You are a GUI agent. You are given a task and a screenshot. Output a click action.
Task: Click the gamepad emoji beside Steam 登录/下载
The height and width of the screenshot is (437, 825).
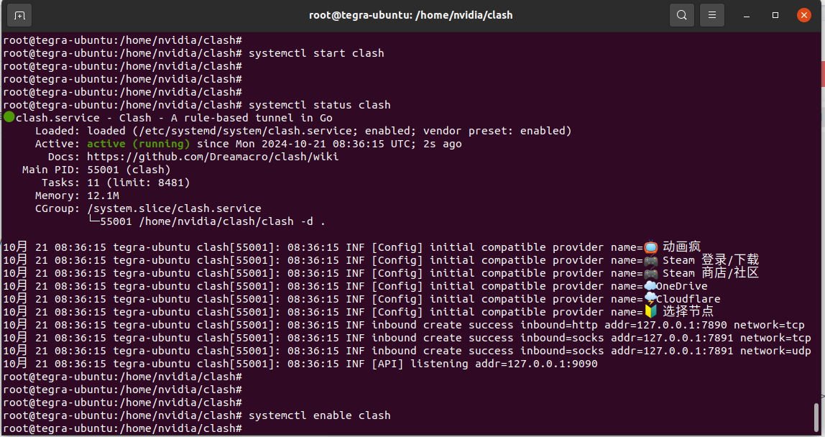click(650, 260)
